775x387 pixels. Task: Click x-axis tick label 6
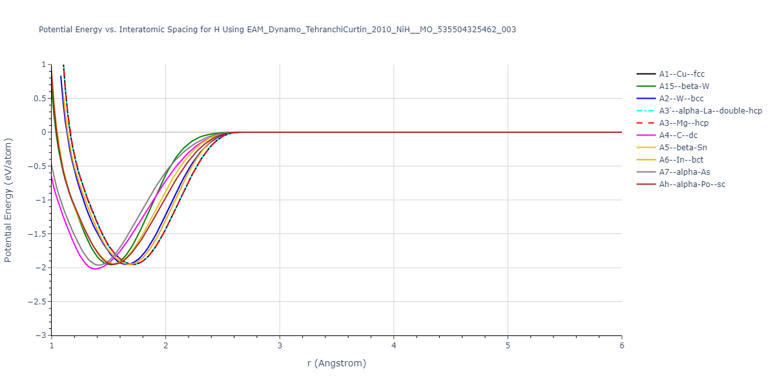pos(621,346)
